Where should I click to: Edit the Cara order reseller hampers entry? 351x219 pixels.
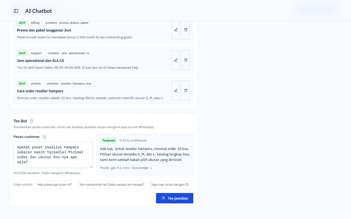(x=176, y=90)
